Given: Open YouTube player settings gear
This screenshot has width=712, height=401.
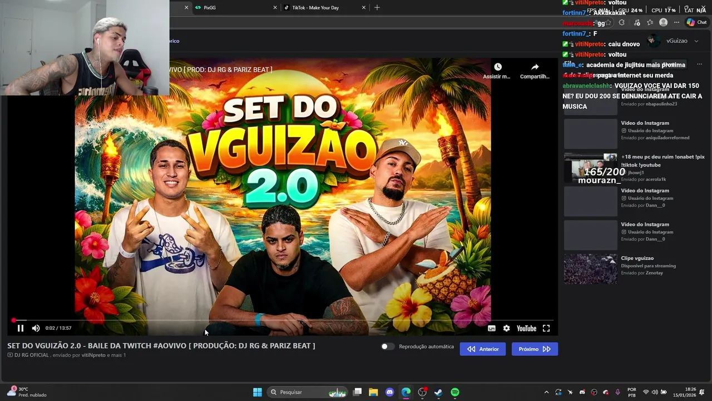Looking at the screenshot, I should click(x=506, y=329).
